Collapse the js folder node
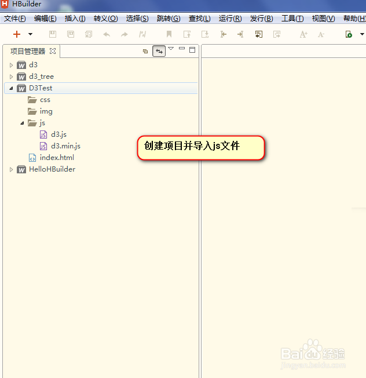Viewport: 366px width, 378px height. [x=22, y=123]
